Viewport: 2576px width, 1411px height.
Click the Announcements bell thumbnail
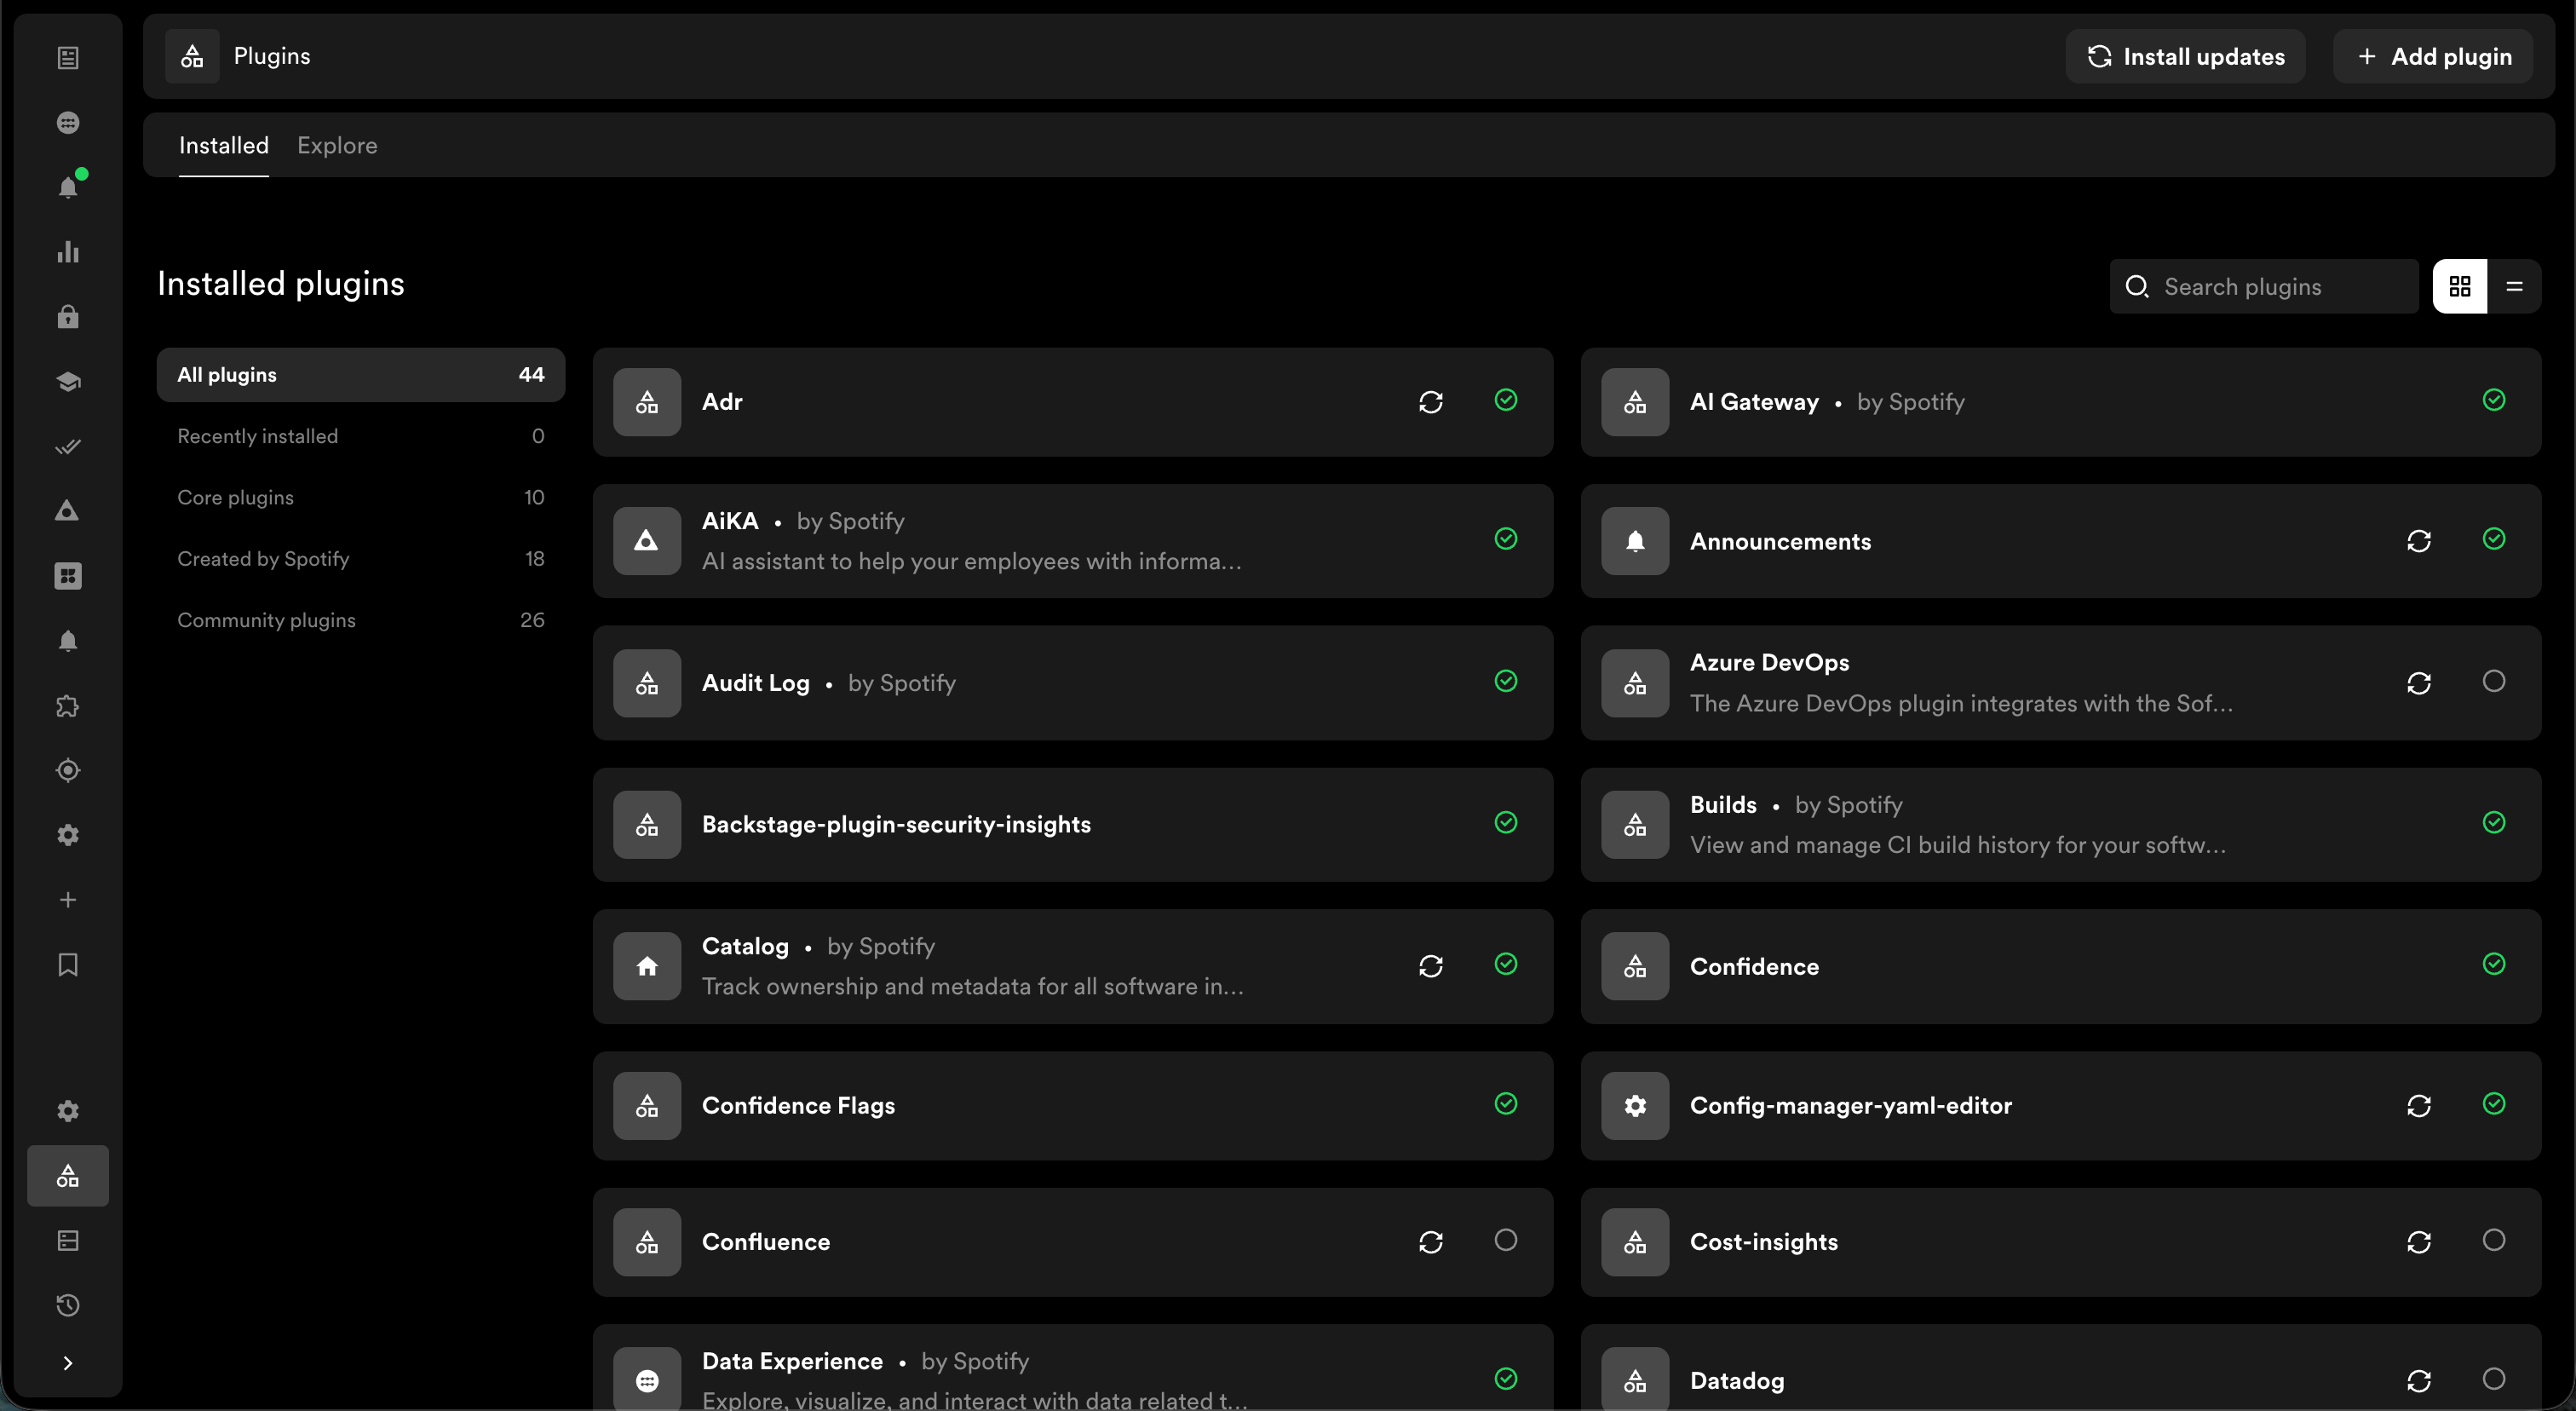1635,541
